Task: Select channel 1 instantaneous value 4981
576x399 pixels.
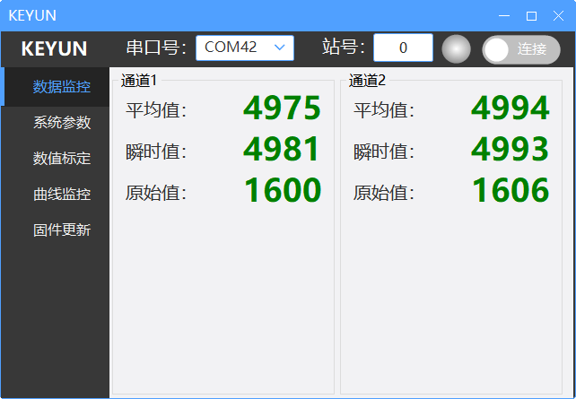Action: point(282,149)
